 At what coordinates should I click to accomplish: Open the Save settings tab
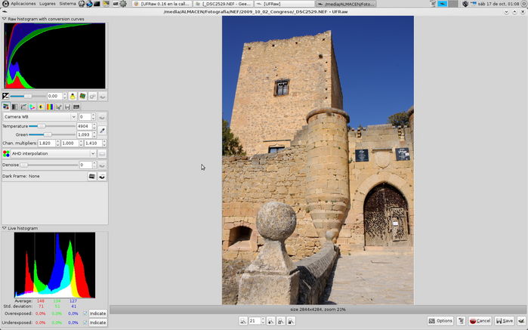point(67,106)
